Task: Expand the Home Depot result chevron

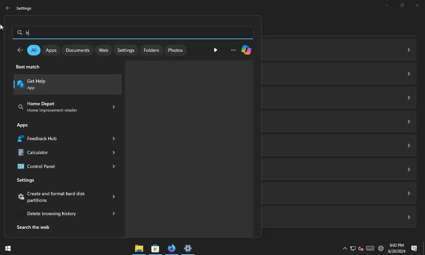Action: click(114, 107)
